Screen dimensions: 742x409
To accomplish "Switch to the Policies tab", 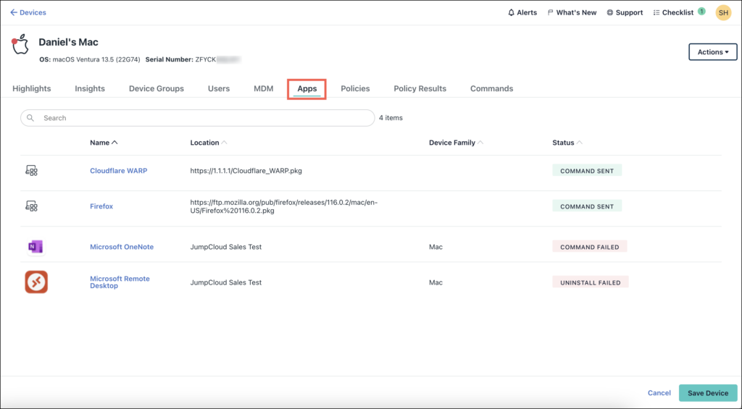I will pyautogui.click(x=355, y=88).
